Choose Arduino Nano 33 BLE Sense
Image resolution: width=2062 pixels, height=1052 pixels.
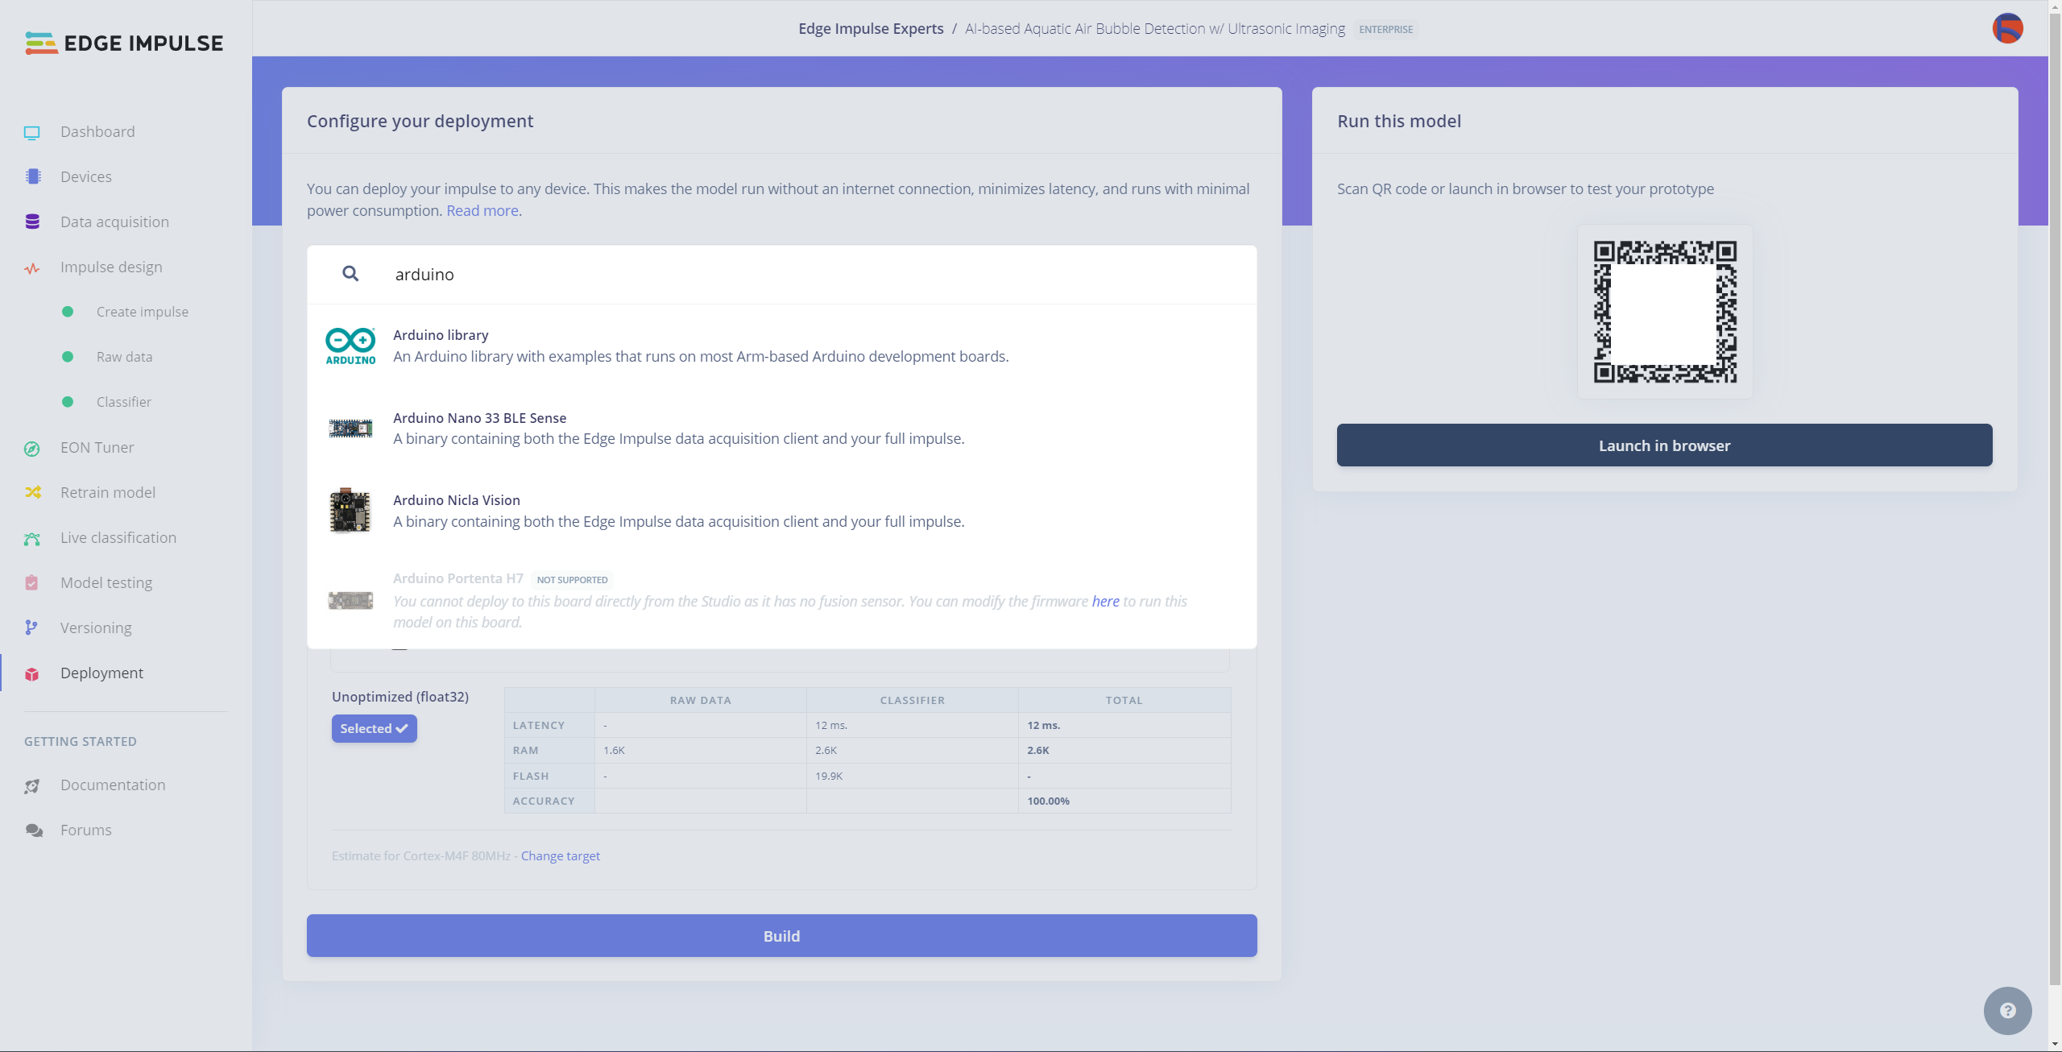(x=678, y=429)
